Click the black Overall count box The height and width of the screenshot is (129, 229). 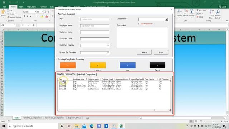tap(157, 65)
